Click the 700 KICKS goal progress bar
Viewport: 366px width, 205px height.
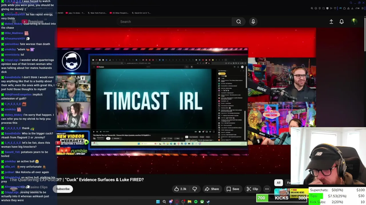[282, 198]
